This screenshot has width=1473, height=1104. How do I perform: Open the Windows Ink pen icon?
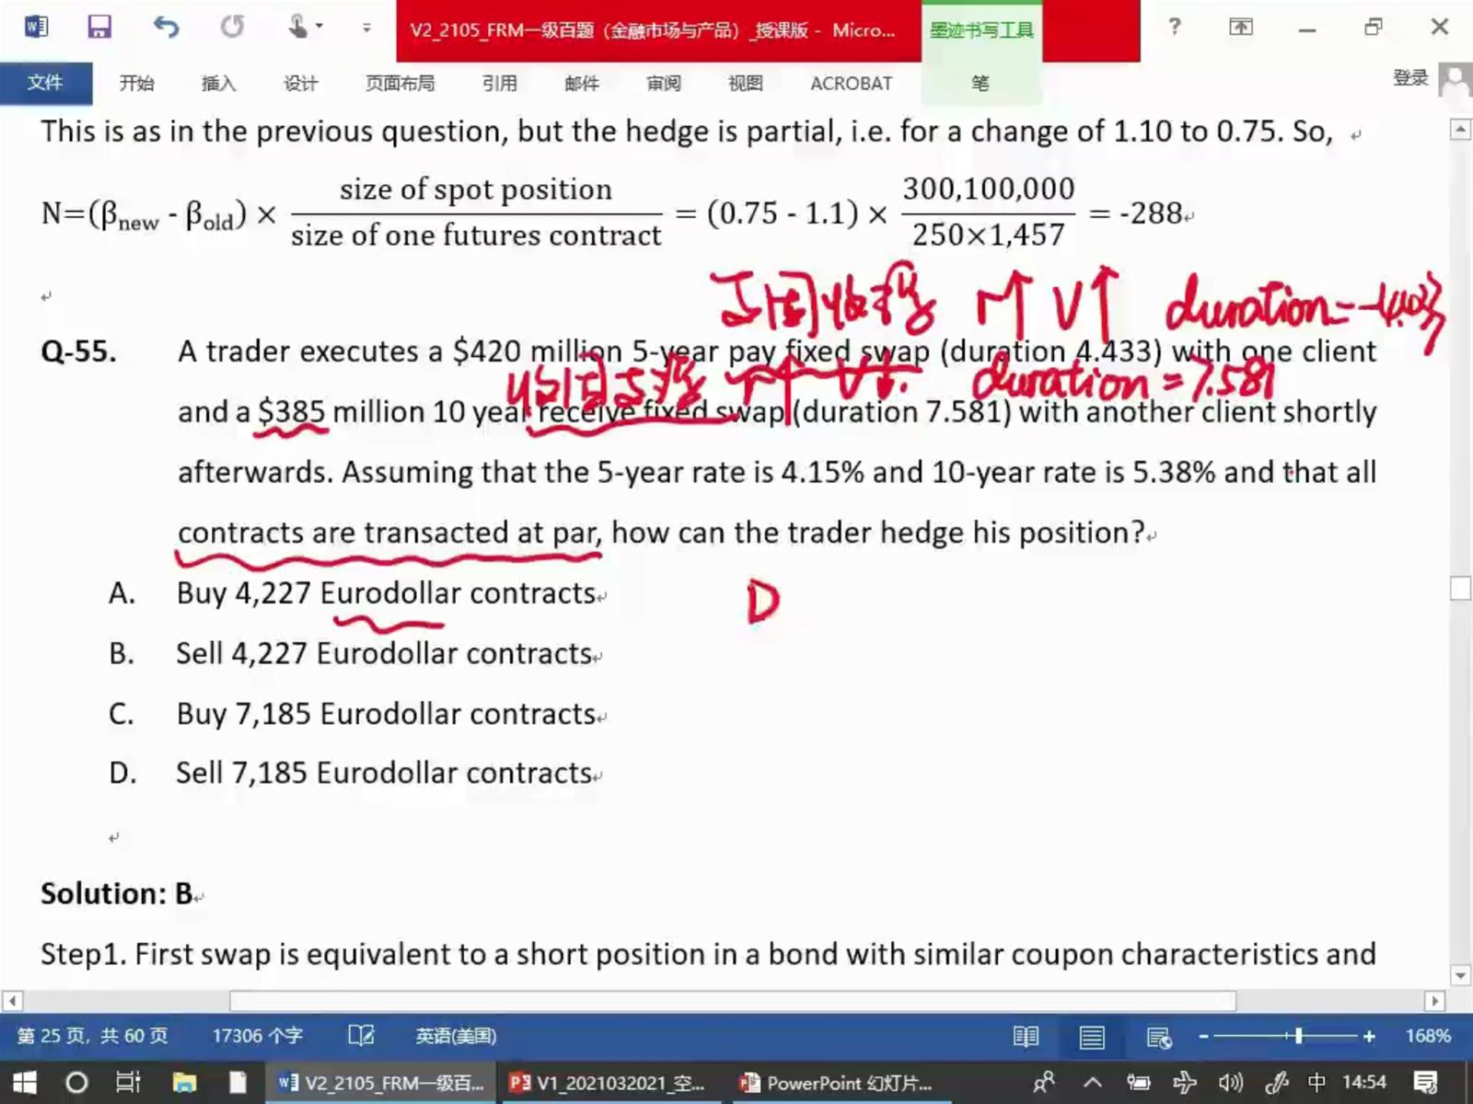(1277, 1083)
